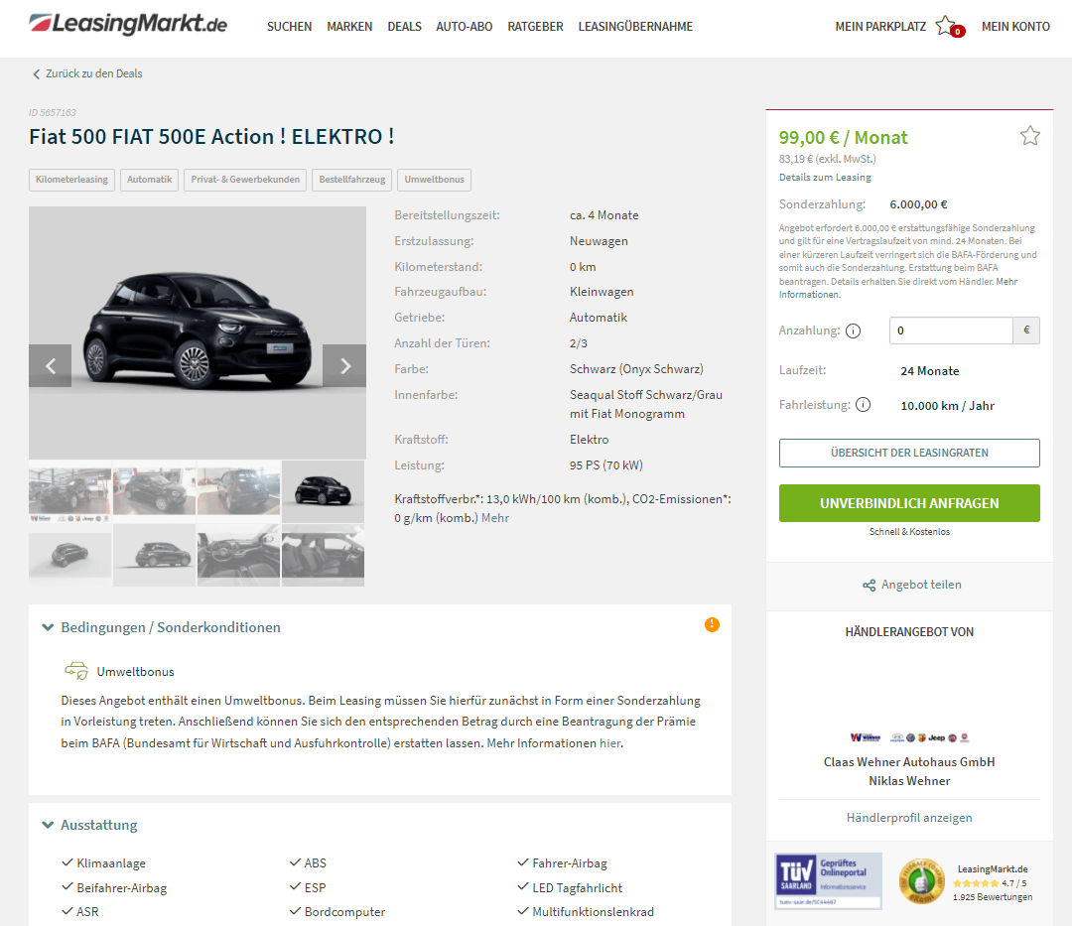This screenshot has width=1072, height=926.
Task: Select the side-view car thumbnail
Action: [155, 556]
